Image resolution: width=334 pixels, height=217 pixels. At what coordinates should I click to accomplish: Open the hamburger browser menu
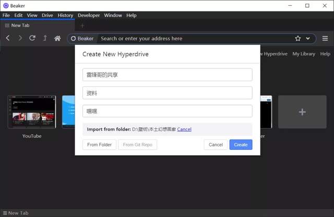[x=325, y=38]
